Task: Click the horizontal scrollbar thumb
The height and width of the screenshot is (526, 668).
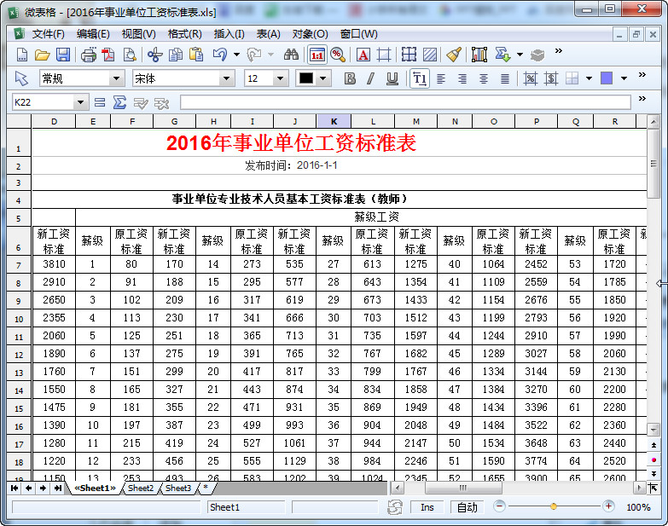Action: click(x=463, y=488)
